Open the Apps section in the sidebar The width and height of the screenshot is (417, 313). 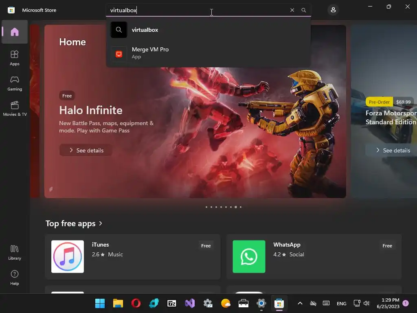tap(15, 58)
